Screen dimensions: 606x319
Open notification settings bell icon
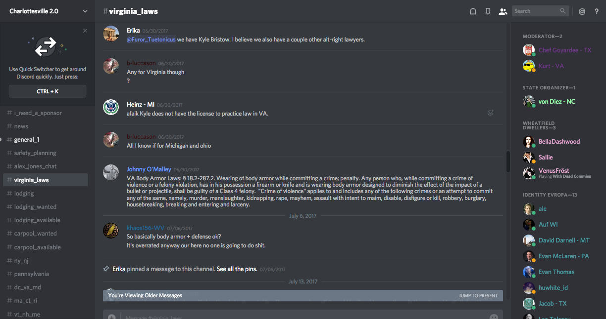click(x=473, y=11)
